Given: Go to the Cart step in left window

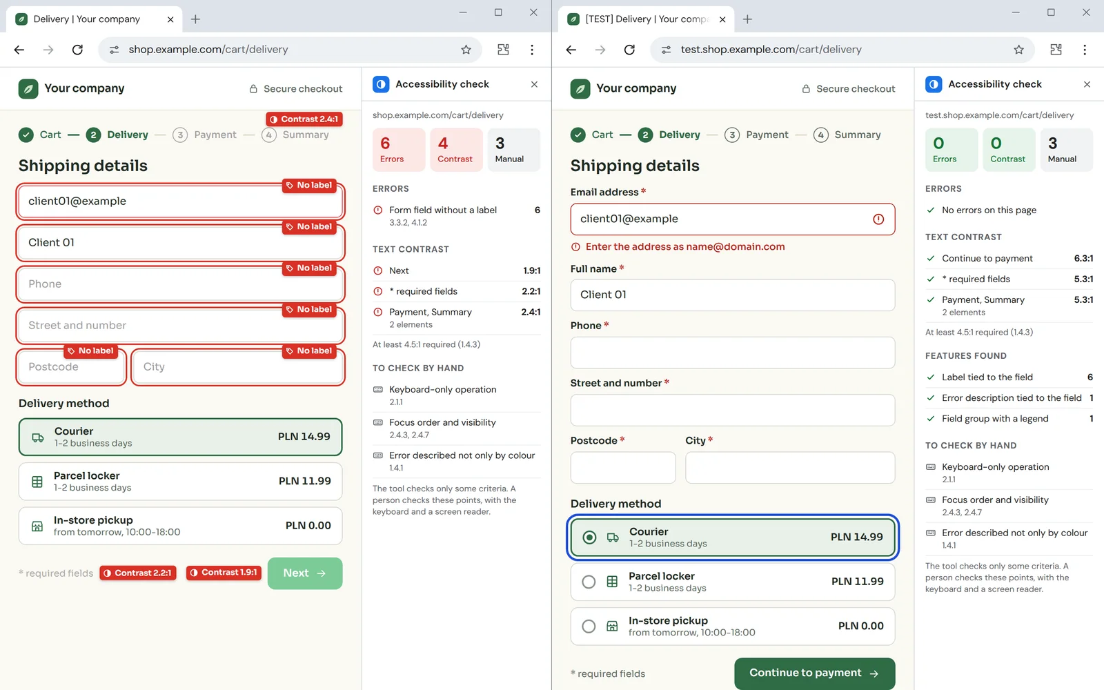Looking at the screenshot, I should pyautogui.click(x=40, y=135).
